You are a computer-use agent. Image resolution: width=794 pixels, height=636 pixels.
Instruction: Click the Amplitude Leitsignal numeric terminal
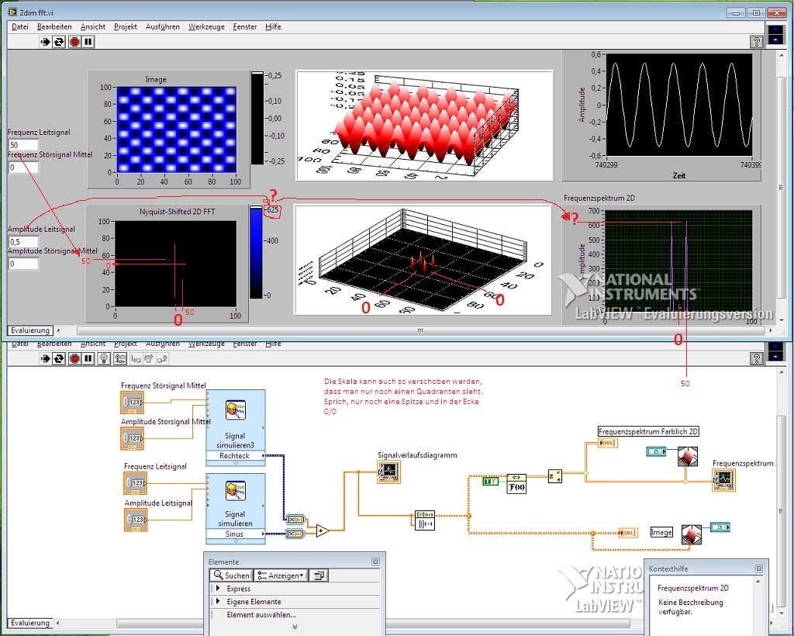136,520
